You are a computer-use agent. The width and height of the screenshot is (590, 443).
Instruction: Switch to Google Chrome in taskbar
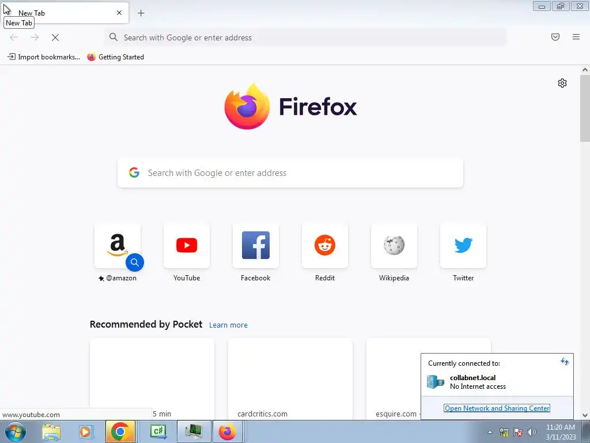tap(120, 431)
